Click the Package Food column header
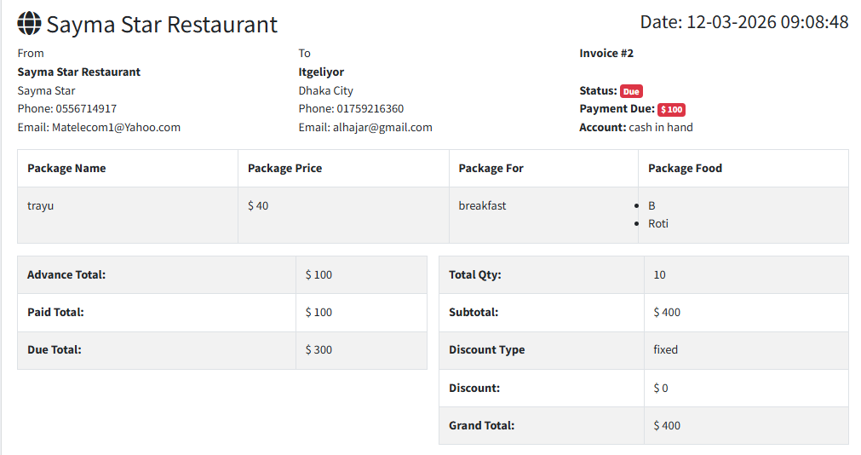Viewport: 861px width, 455px height. (685, 168)
